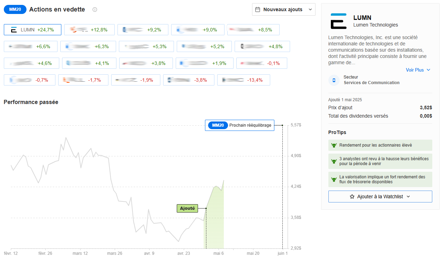Image resolution: width=441 pixels, height=259 pixels.
Task: Click the Performance passée heading
Action: click(x=31, y=102)
